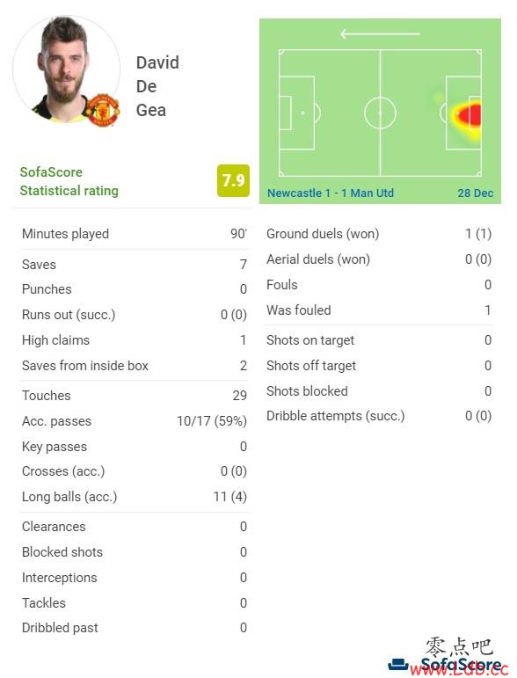This screenshot has height=678, width=517.
Task: Open the Newcastle 1 - 1 Man Utd match
Action: (x=331, y=193)
